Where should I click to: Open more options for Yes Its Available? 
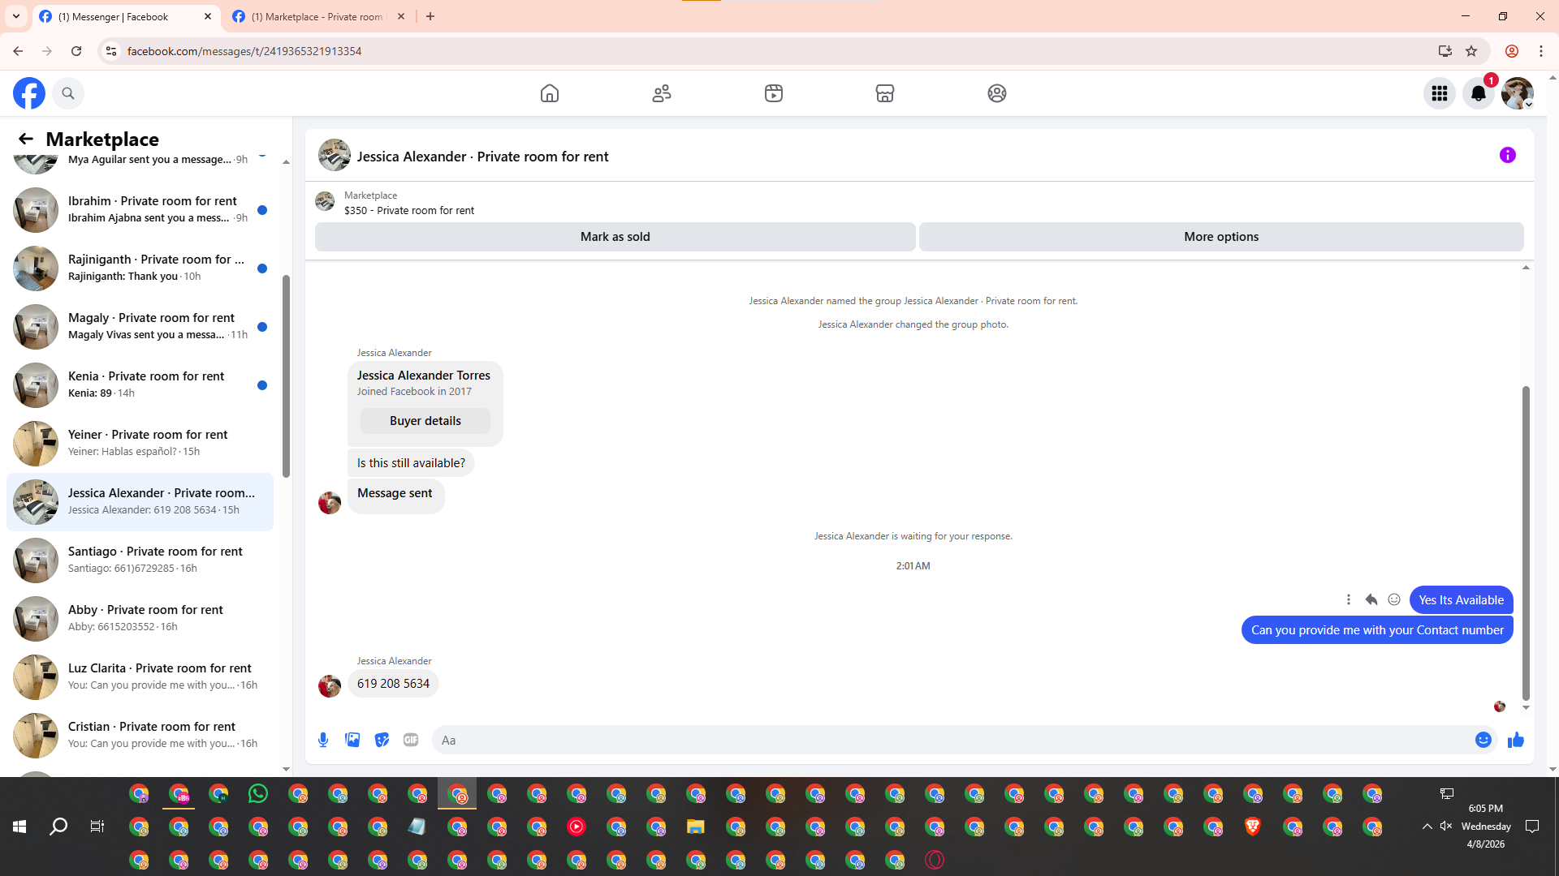point(1349,599)
